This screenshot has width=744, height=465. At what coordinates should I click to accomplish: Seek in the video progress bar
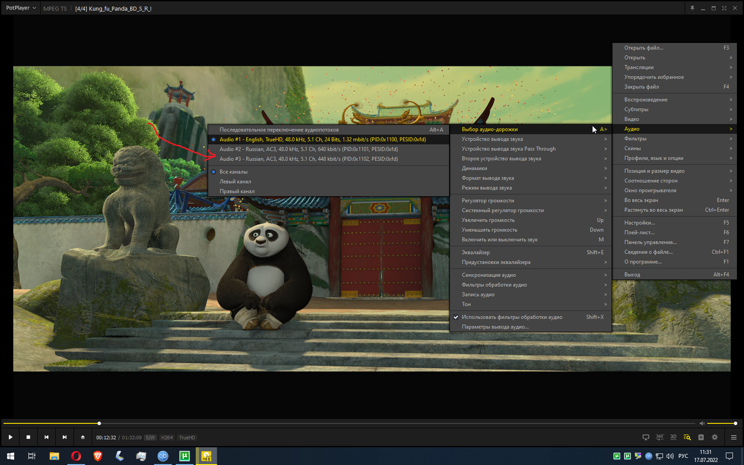[x=349, y=423]
